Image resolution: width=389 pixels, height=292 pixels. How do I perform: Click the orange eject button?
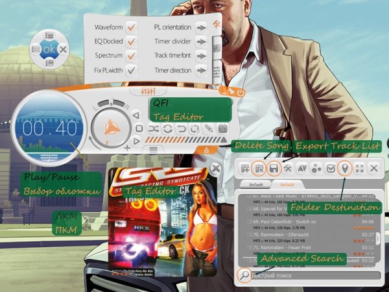point(206,150)
